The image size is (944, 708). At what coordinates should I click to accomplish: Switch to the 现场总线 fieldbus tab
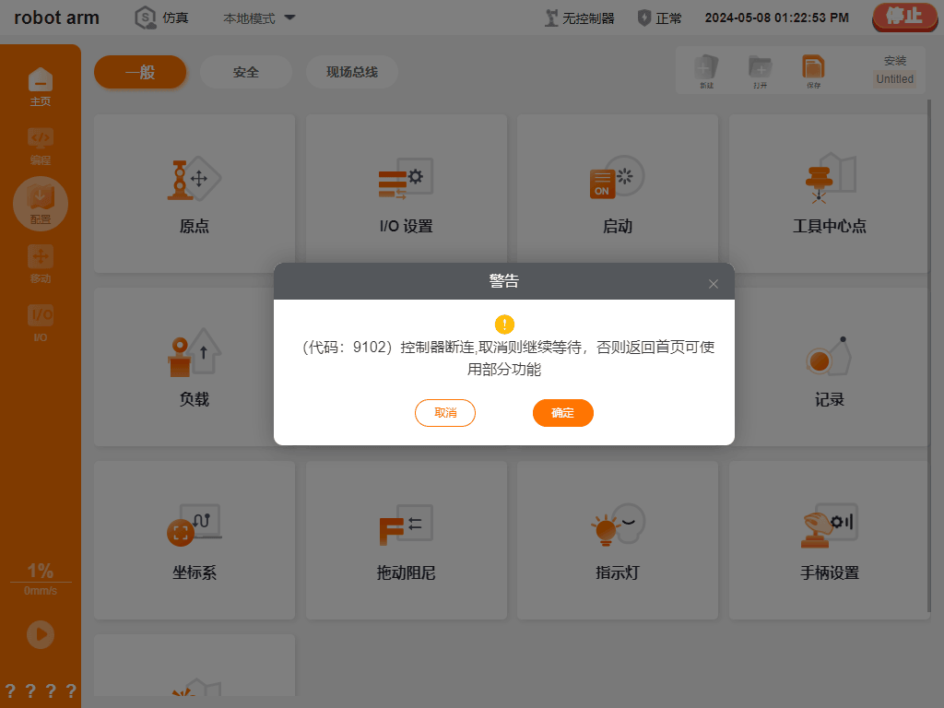[x=351, y=72]
